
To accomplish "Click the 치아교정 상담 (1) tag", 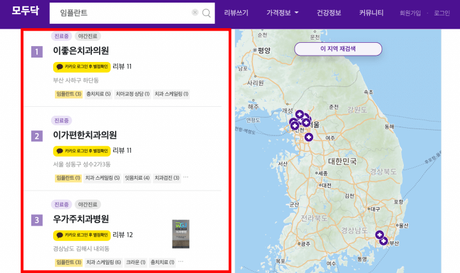I will pos(133,94).
